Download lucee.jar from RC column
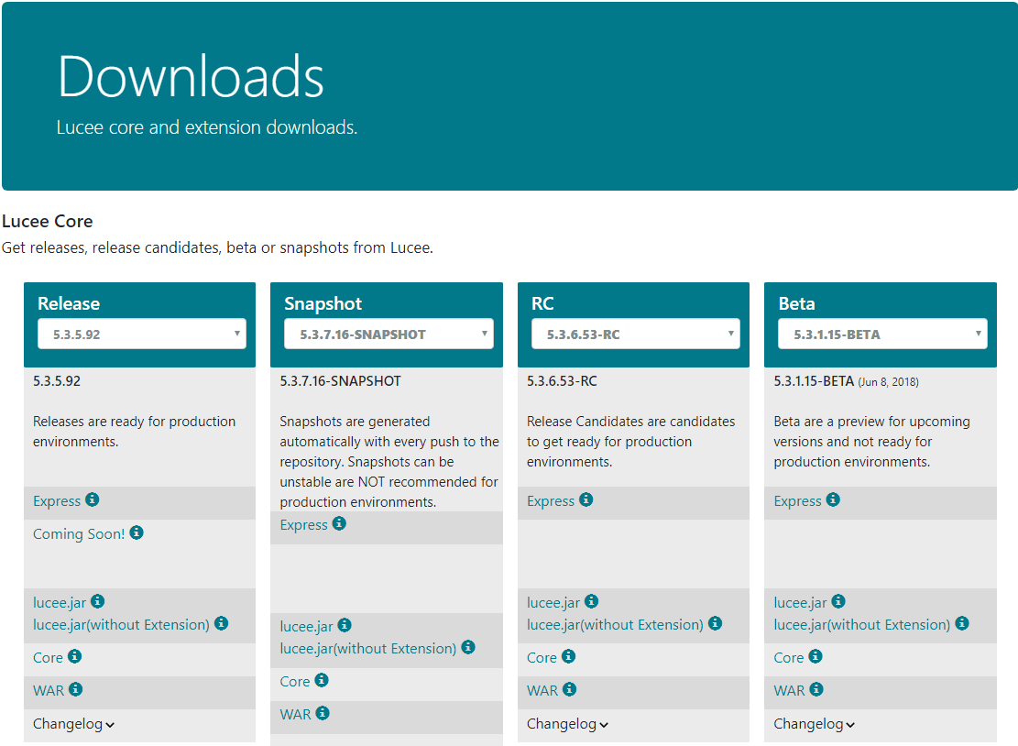 [x=553, y=602]
